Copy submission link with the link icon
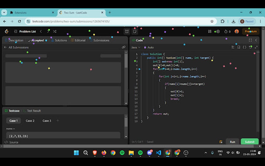This screenshot has height=166, width=265. [124, 47]
